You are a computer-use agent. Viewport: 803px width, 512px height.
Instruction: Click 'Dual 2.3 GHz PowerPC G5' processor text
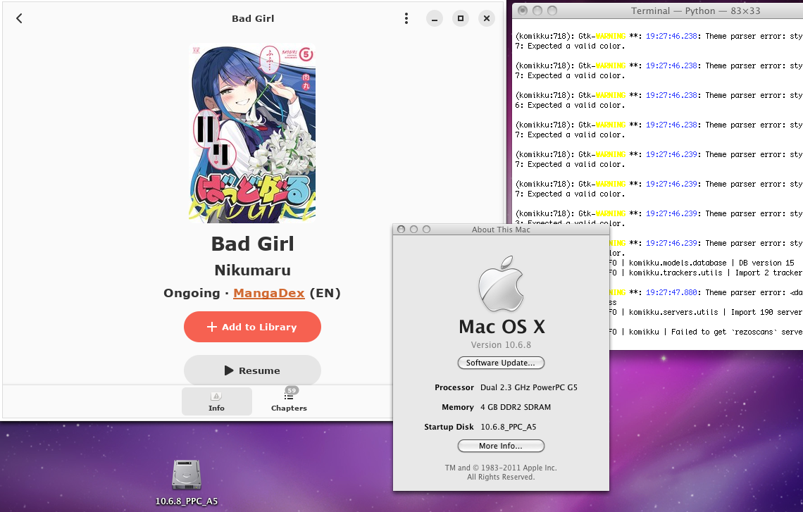528,387
